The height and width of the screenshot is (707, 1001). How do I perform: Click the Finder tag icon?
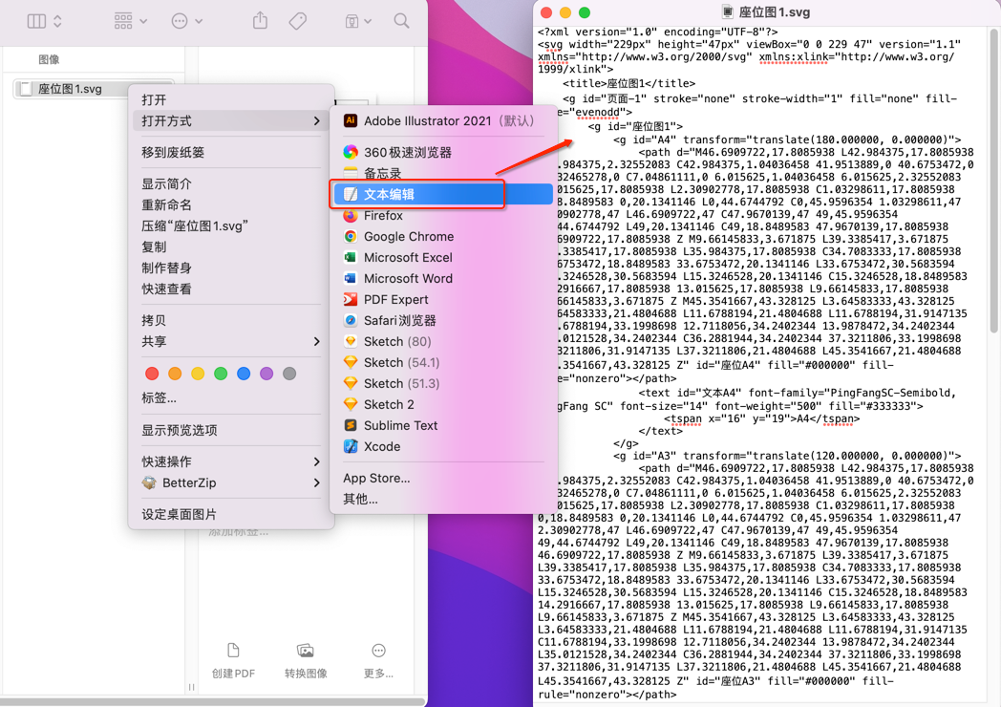[297, 21]
